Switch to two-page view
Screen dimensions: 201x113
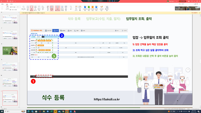35,8
